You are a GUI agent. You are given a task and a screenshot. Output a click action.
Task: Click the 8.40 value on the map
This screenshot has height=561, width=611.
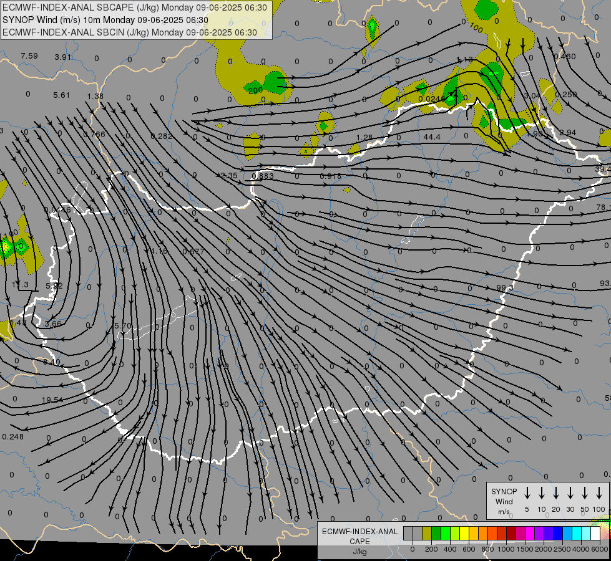point(52,362)
